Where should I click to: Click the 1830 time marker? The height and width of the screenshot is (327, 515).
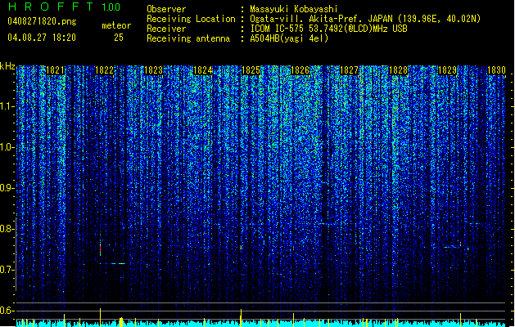tap(496, 70)
